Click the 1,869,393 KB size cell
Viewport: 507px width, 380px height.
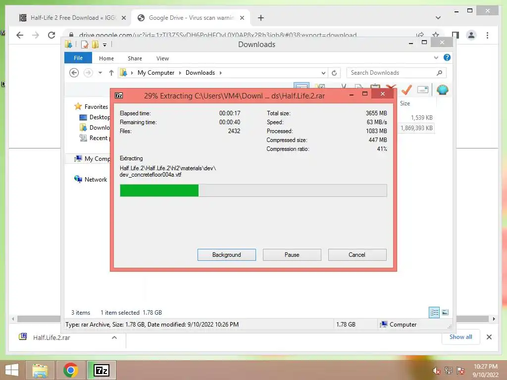tap(416, 128)
